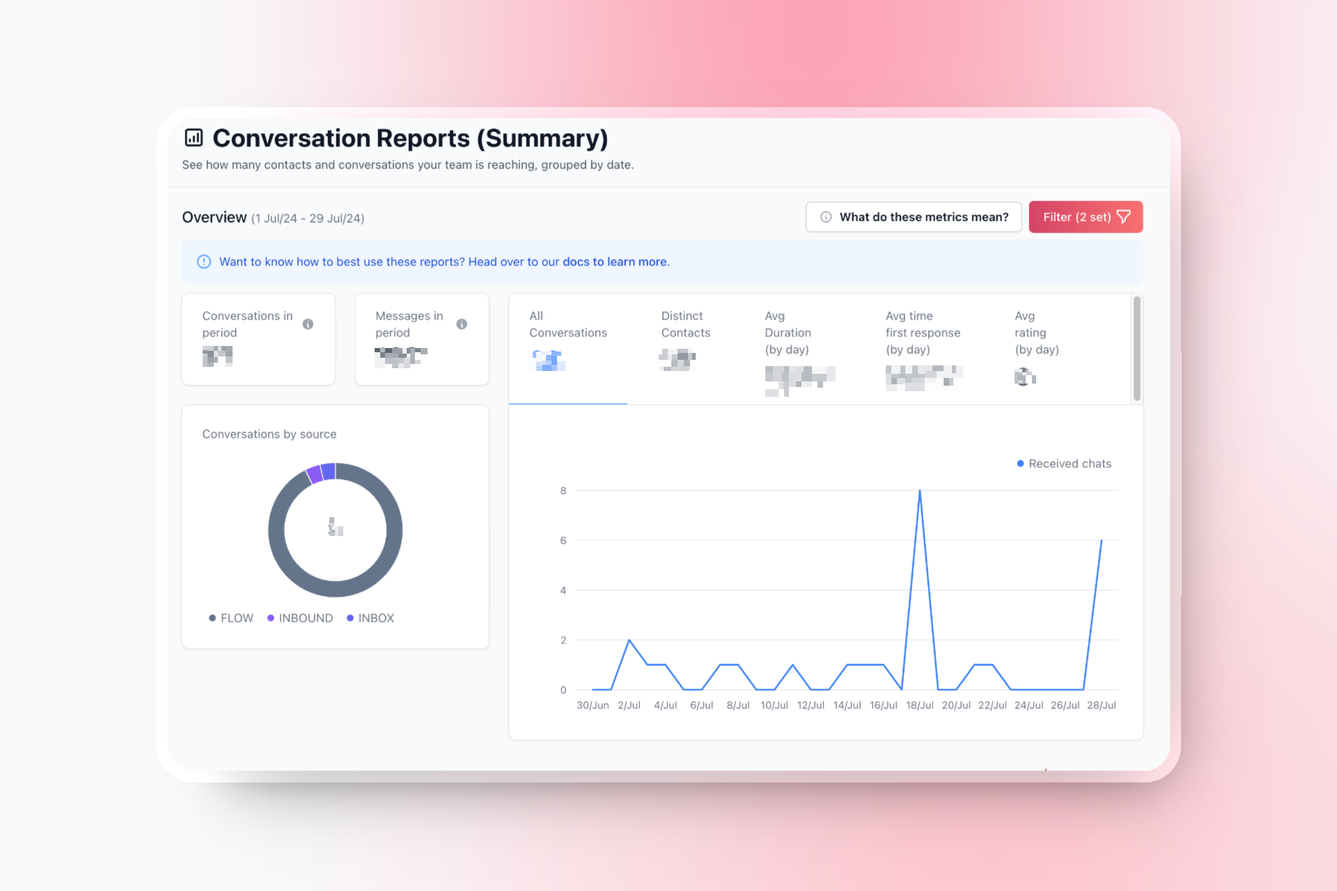Click the info icon next to What do these metrics mean
The width and height of the screenshot is (1337, 891).
click(826, 216)
